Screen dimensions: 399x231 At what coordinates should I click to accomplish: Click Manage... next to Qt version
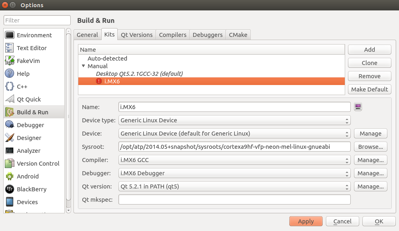pos(370,186)
